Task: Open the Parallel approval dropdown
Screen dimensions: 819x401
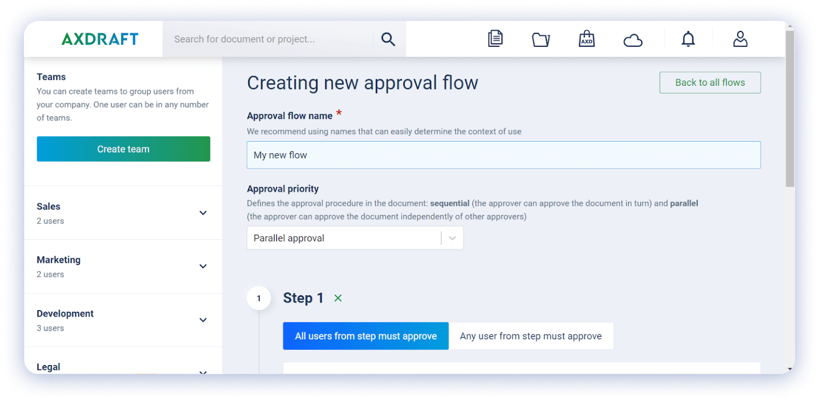Action: 355,238
